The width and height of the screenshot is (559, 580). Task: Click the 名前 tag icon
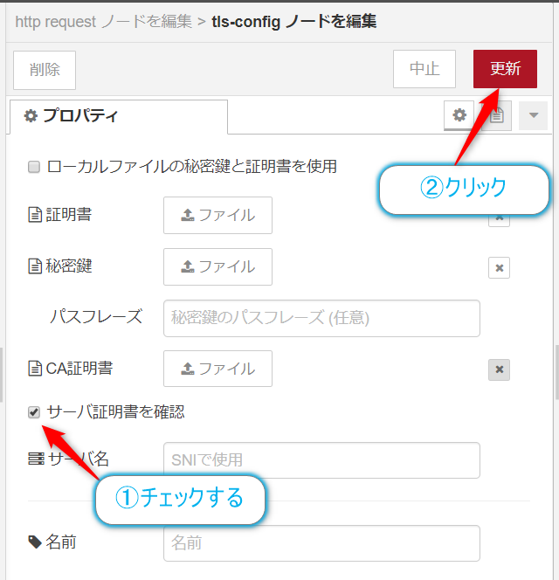pyautogui.click(x=35, y=542)
